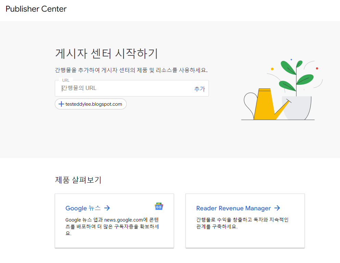Select the Google 뉴스 product card icon area
The image size is (340, 263).
coord(159,206)
